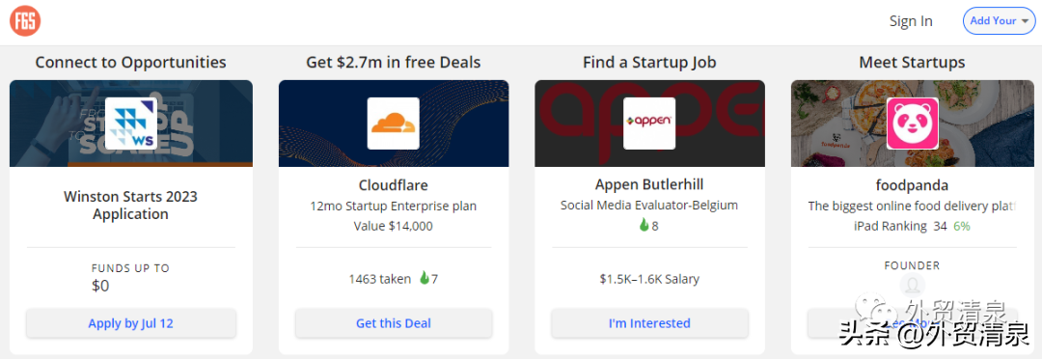
Task: Open the Winston Starts 2023 Application title
Action: point(131,206)
